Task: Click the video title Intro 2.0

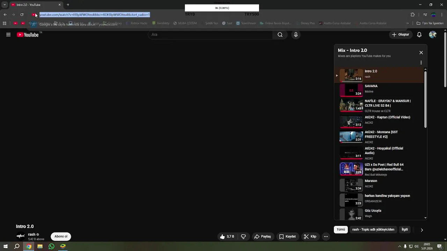Action: click(25, 227)
